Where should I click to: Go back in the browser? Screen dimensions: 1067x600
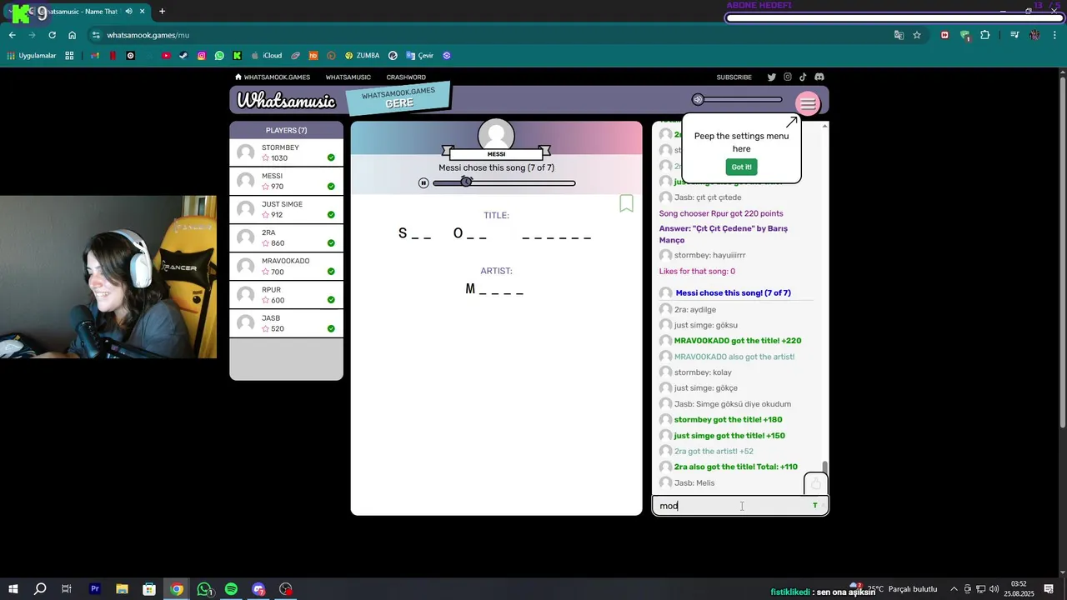click(12, 35)
